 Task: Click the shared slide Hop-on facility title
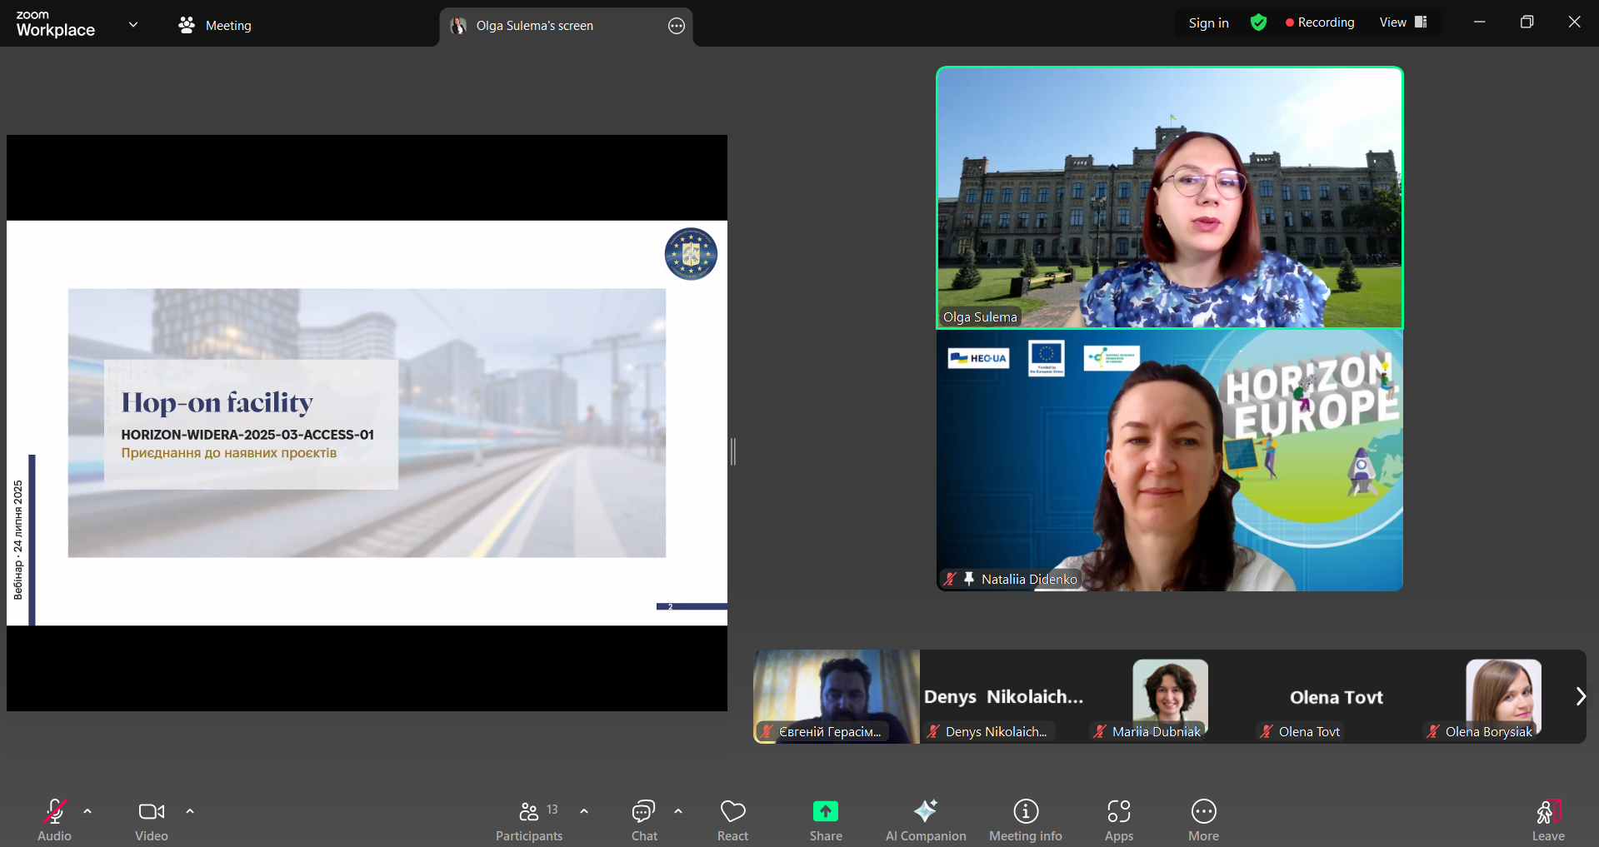tap(217, 402)
